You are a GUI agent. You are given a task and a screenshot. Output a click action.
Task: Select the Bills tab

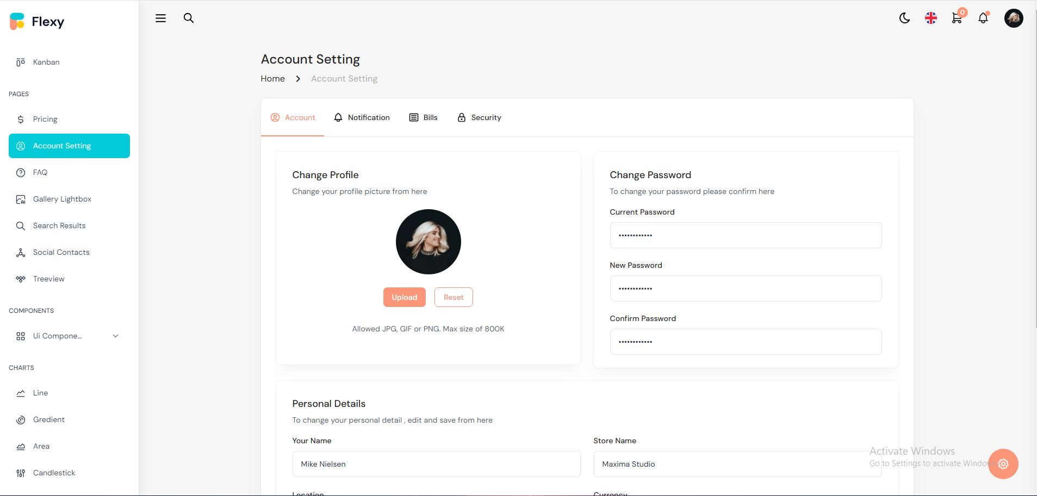coord(423,118)
